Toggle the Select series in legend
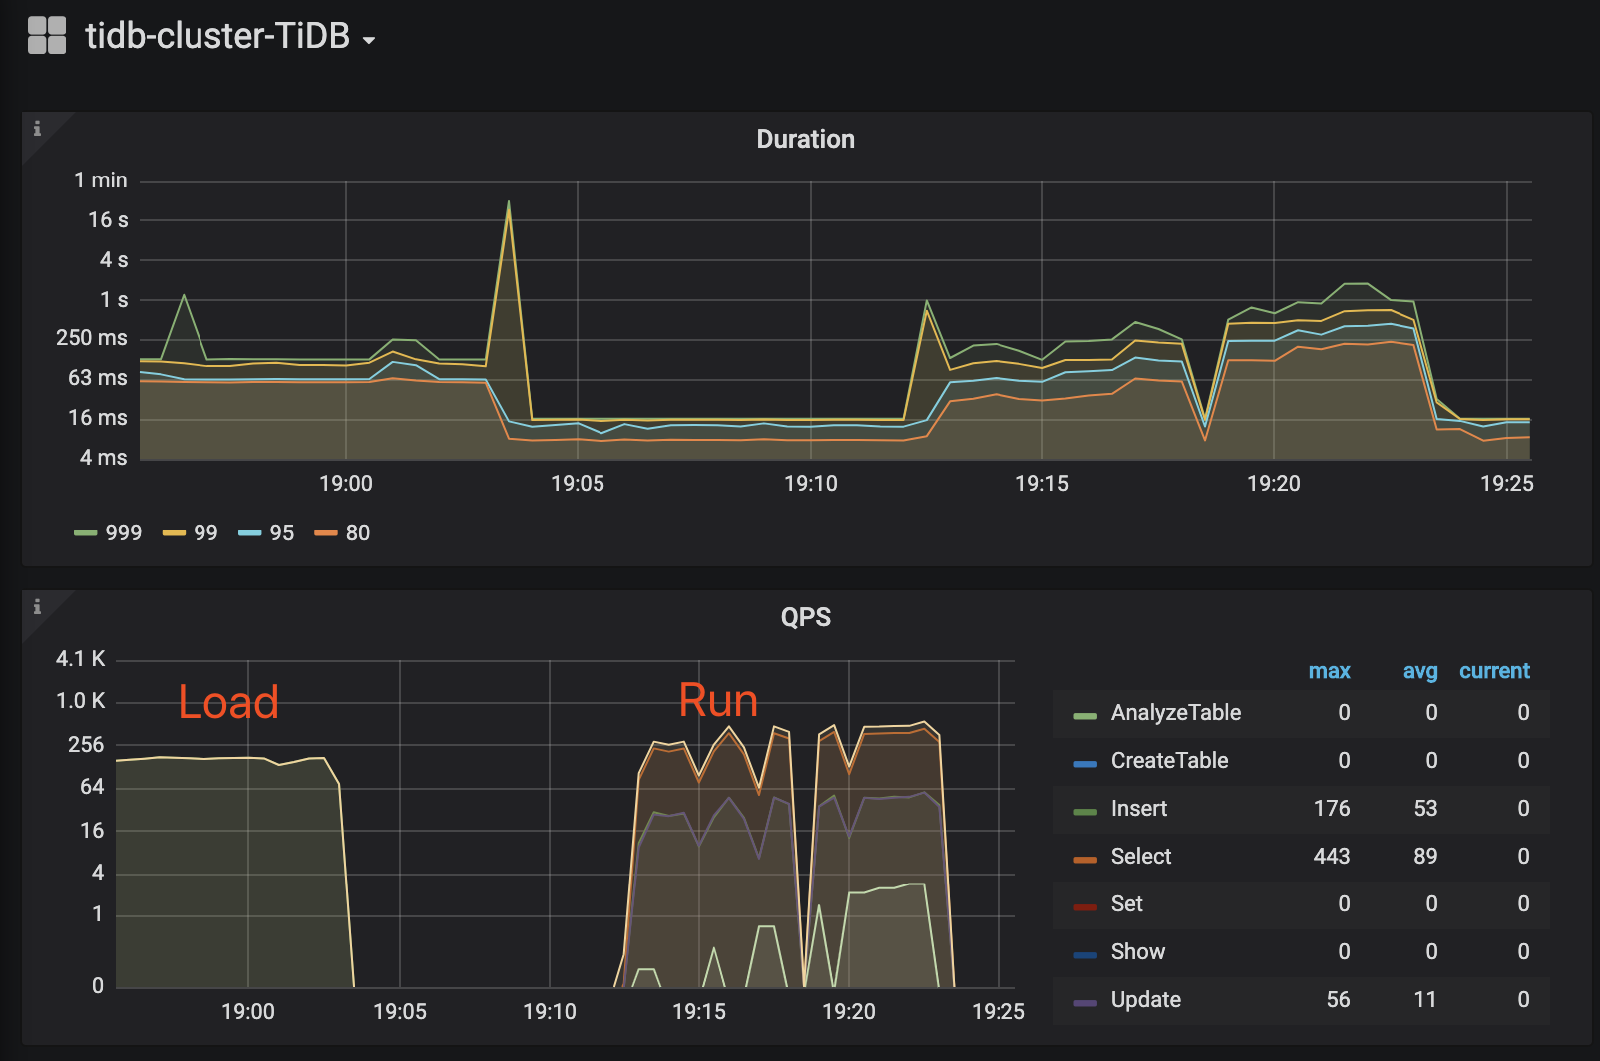Viewport: 1600px width, 1061px height. coord(1141,856)
